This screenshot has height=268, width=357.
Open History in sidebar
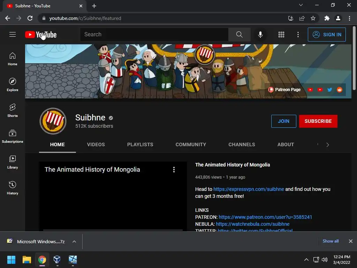13,187
